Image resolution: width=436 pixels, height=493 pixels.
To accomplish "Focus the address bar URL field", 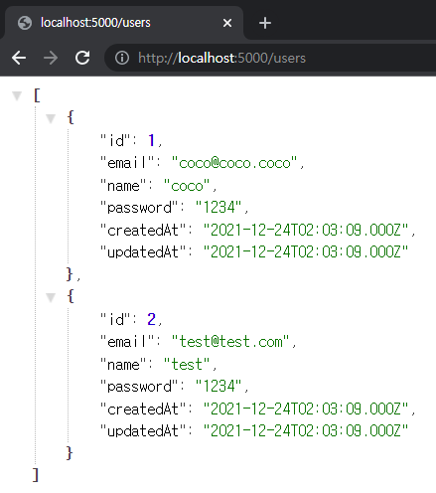I will point(270,58).
